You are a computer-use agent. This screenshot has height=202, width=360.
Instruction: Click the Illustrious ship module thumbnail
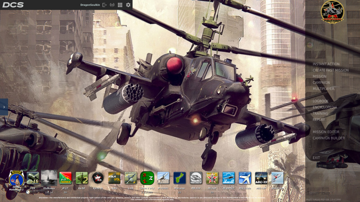tap(49, 178)
